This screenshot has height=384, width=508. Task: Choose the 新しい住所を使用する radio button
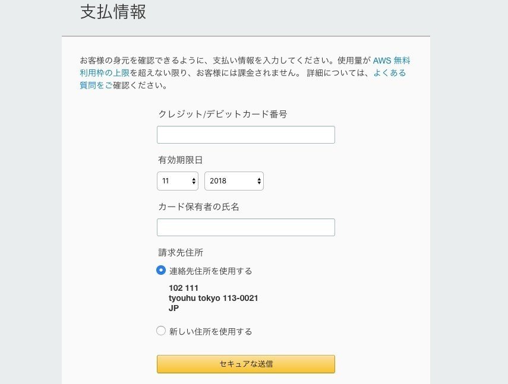pos(161,331)
